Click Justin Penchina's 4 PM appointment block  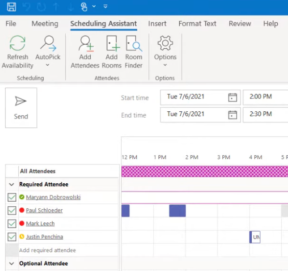pyautogui.click(x=255, y=237)
